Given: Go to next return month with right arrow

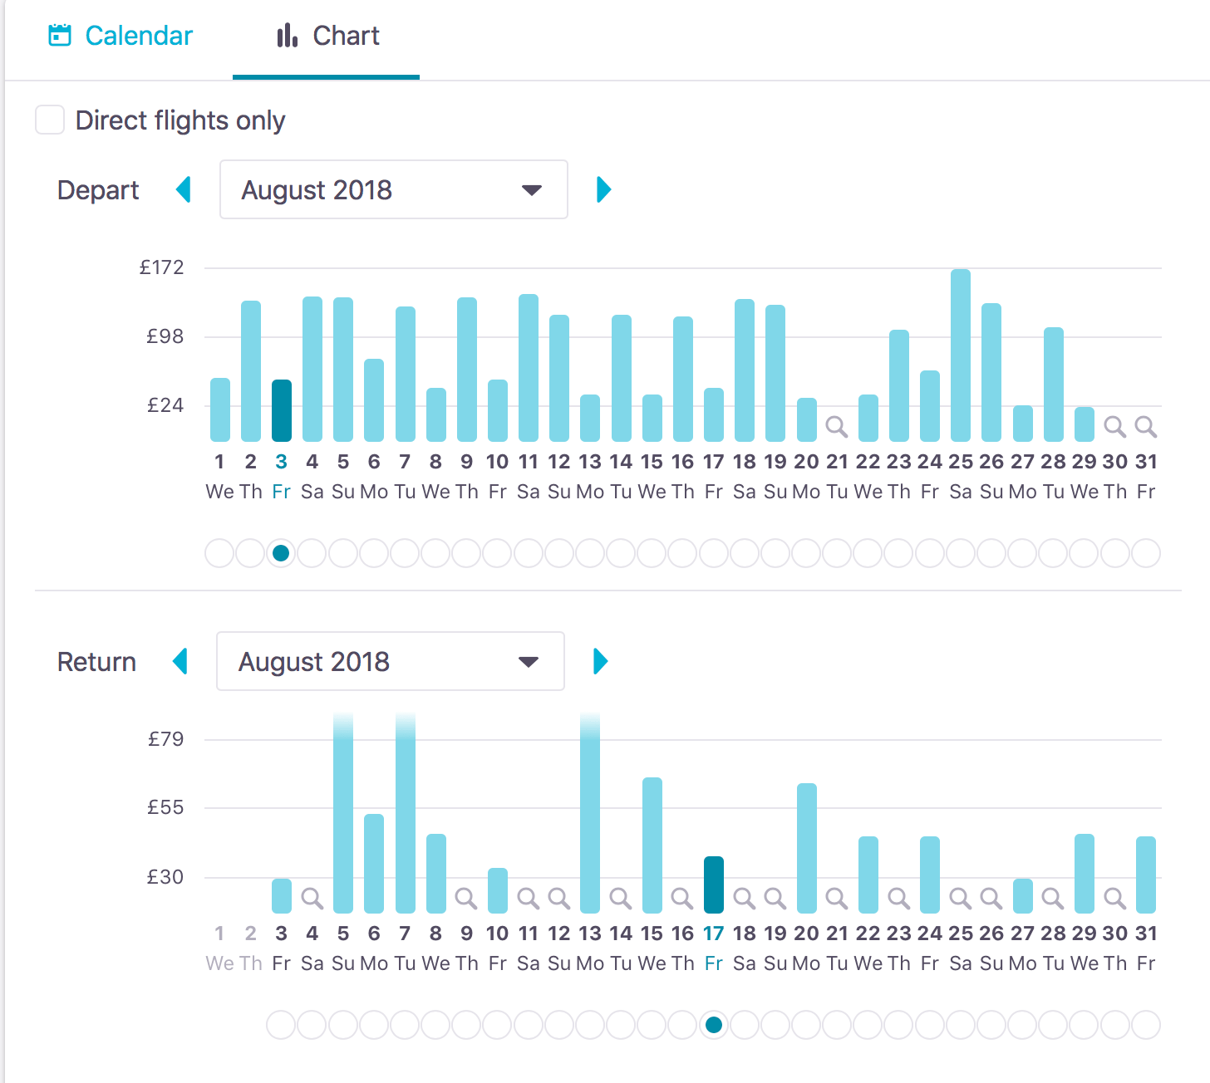Looking at the screenshot, I should [600, 662].
